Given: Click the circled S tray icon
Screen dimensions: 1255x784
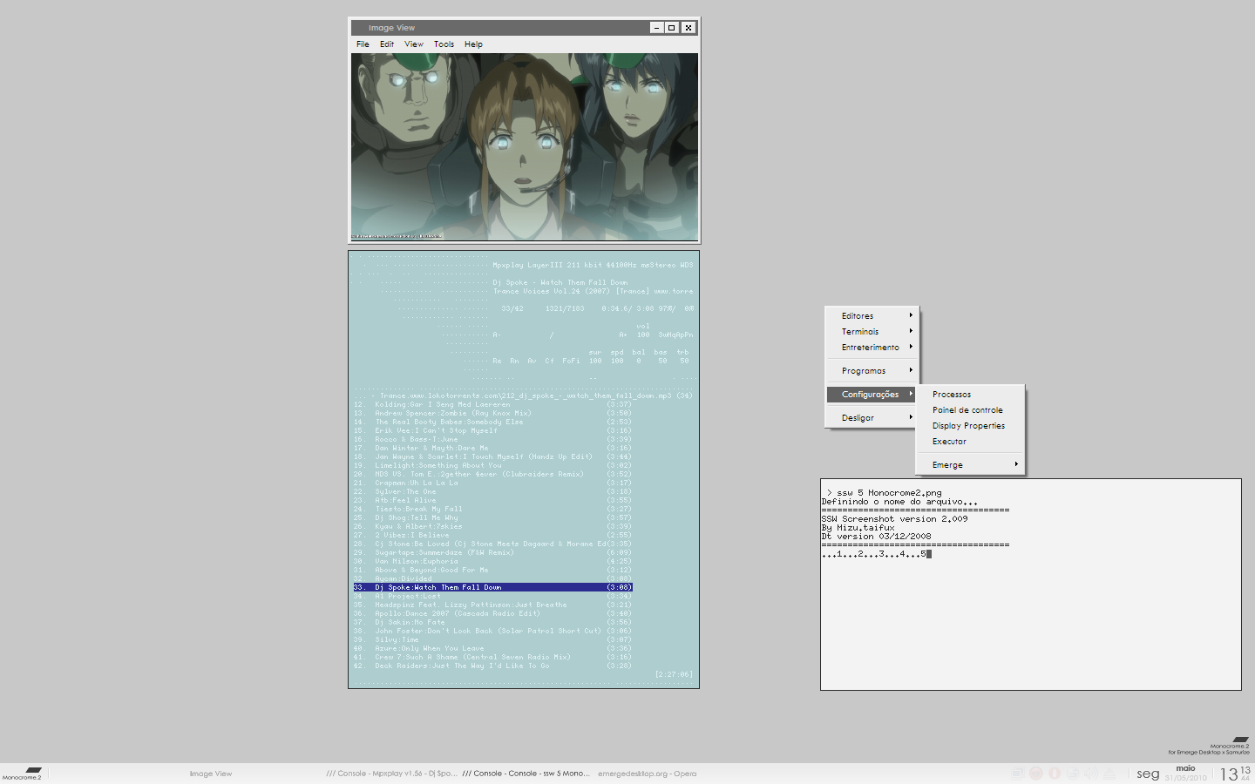Looking at the screenshot, I should tap(1073, 773).
